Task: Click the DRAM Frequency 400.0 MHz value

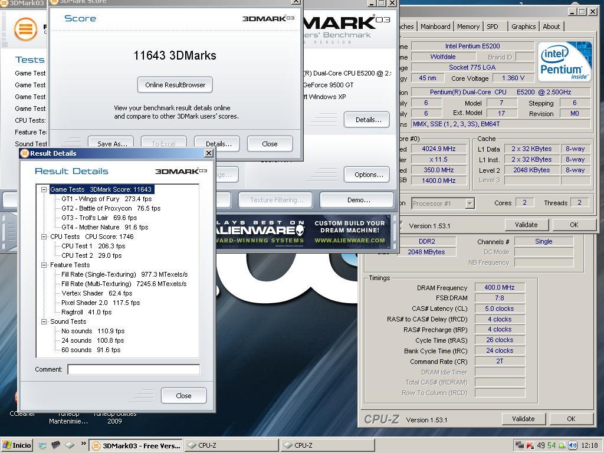Action: pos(500,287)
